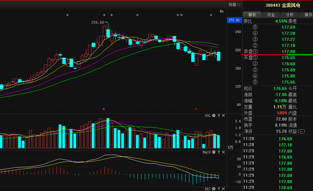313x191 pixels.
Task: Click the 委比 value -4.55%
Action: click(x=281, y=21)
